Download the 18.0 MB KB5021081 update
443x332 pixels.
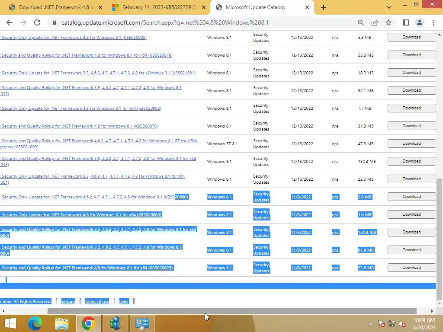(x=411, y=73)
